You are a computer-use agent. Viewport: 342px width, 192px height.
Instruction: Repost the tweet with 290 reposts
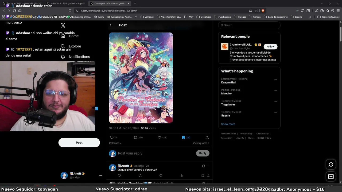click(x=138, y=137)
